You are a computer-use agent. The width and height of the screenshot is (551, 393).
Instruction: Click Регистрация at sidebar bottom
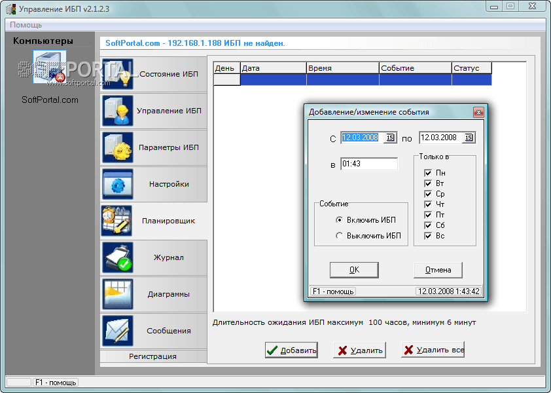pyautogui.click(x=153, y=356)
